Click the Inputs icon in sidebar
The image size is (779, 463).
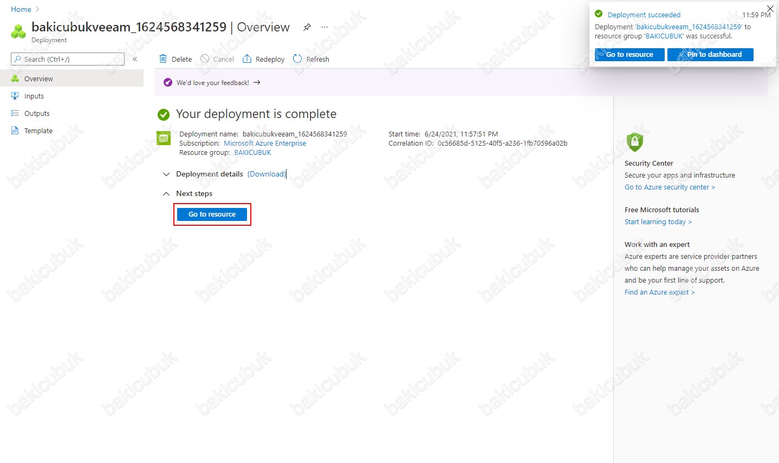(x=15, y=96)
